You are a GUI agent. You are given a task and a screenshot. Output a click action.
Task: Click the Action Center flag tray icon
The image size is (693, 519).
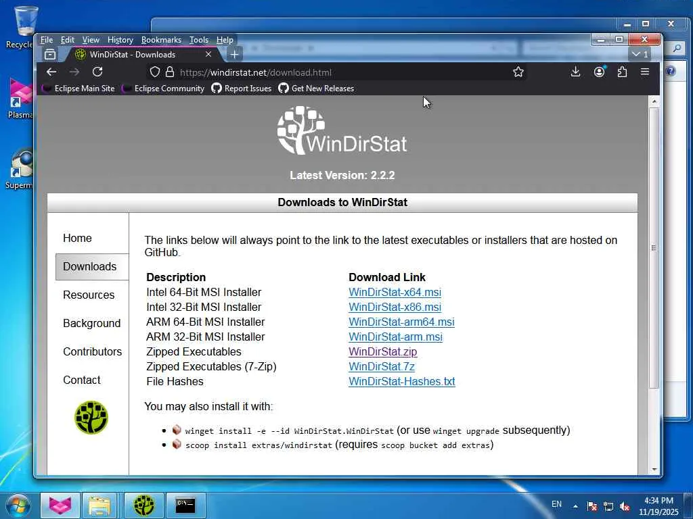(592, 506)
